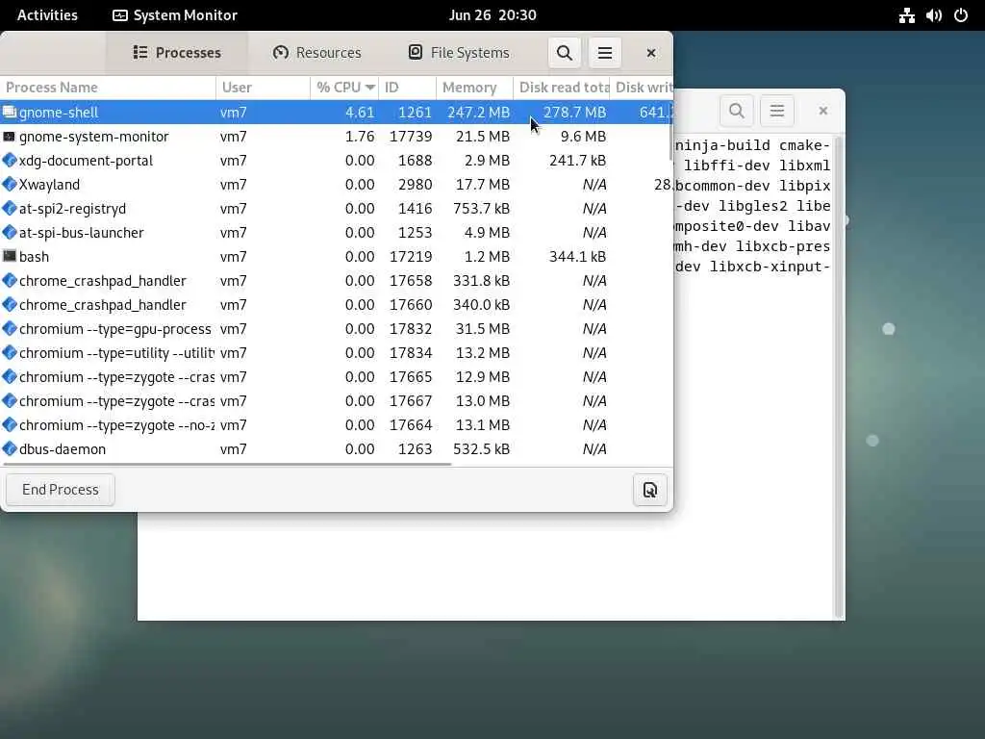The height and width of the screenshot is (739, 985).
Task: Close the background text window
Action: pos(823,112)
